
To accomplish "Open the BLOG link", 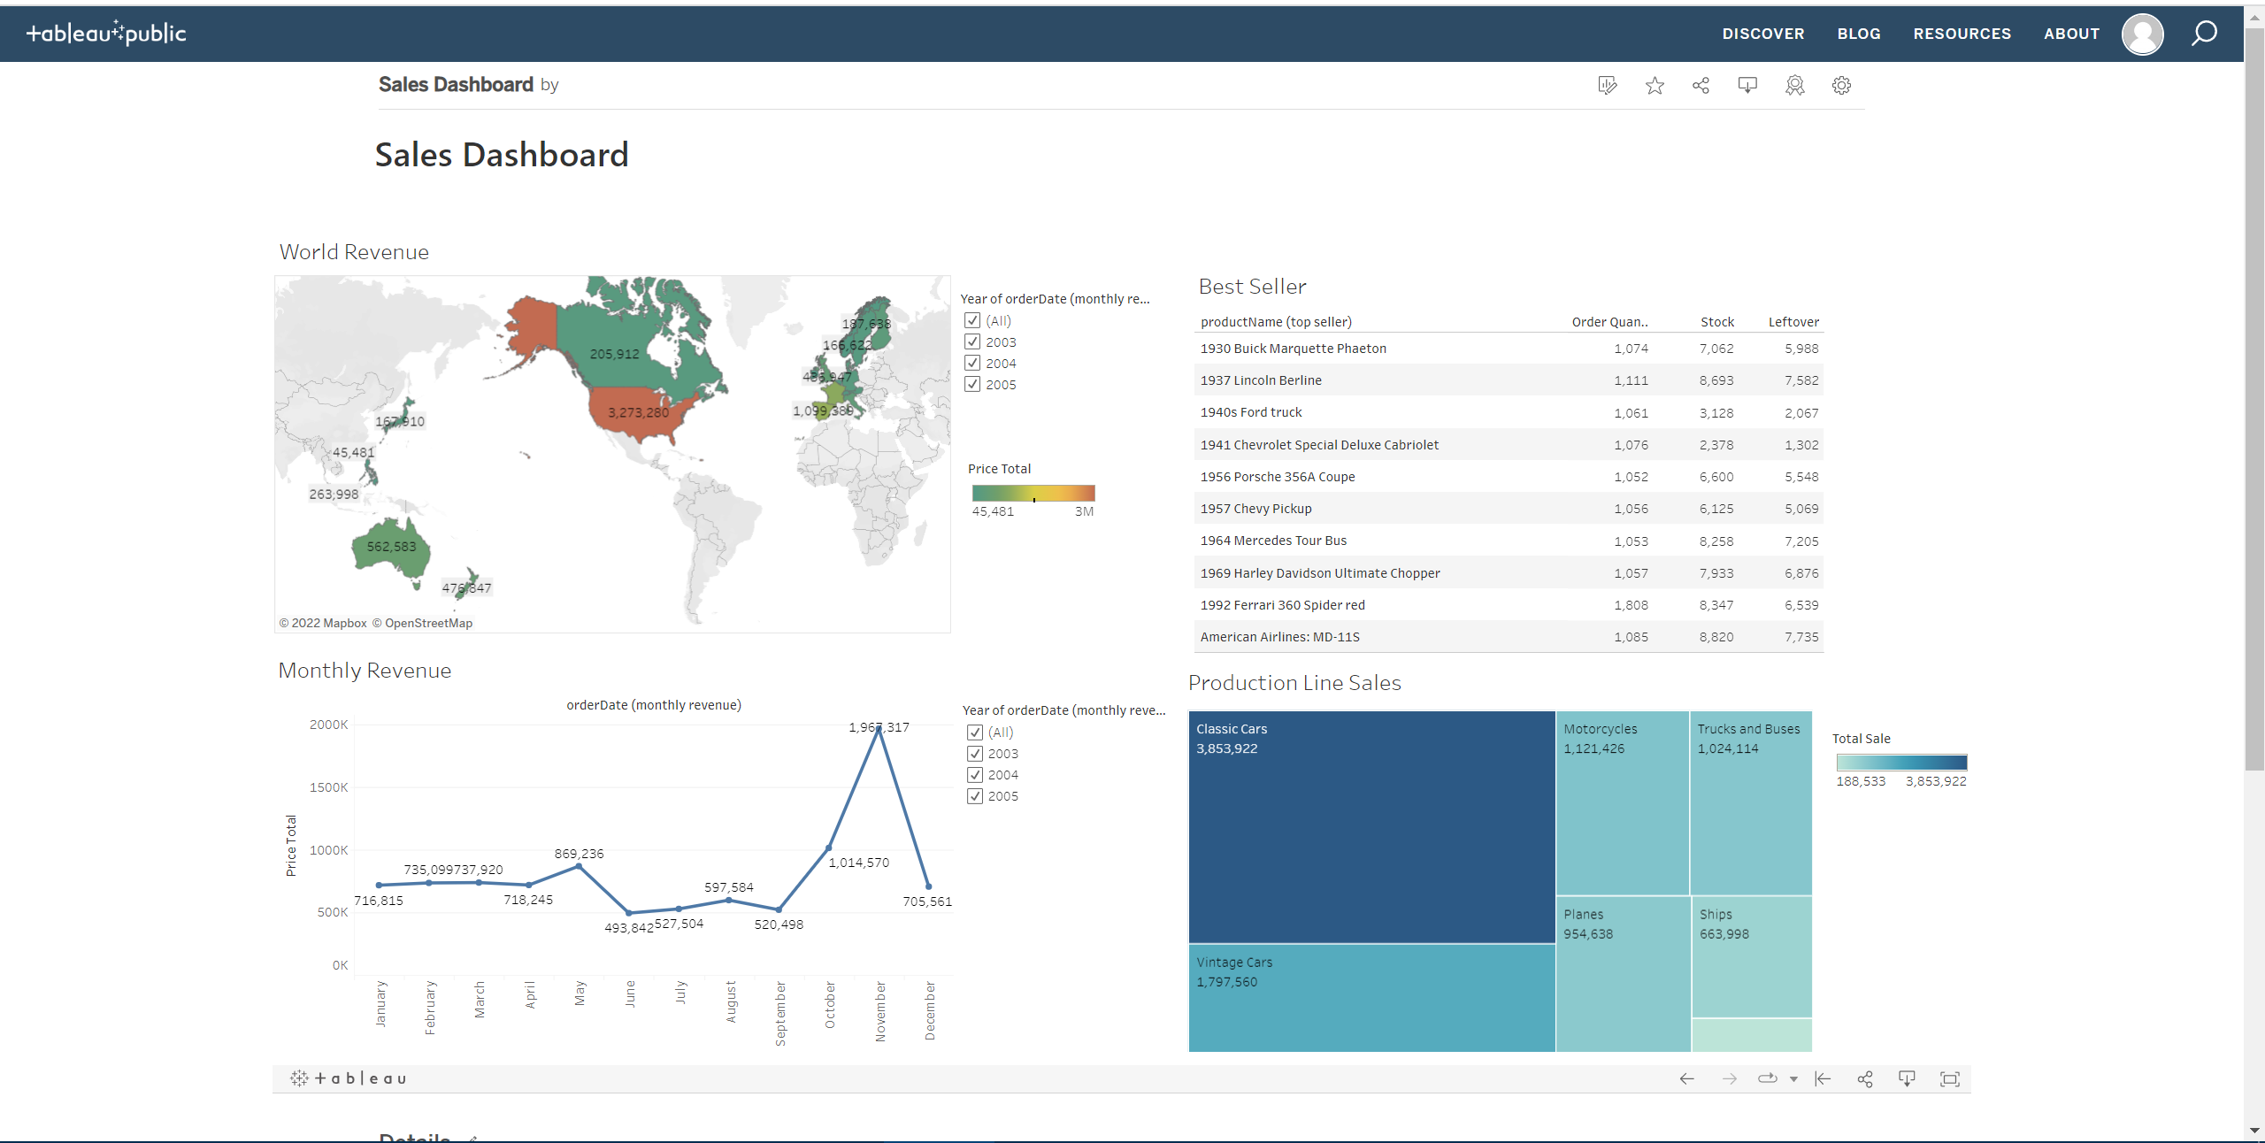I will click(1858, 34).
